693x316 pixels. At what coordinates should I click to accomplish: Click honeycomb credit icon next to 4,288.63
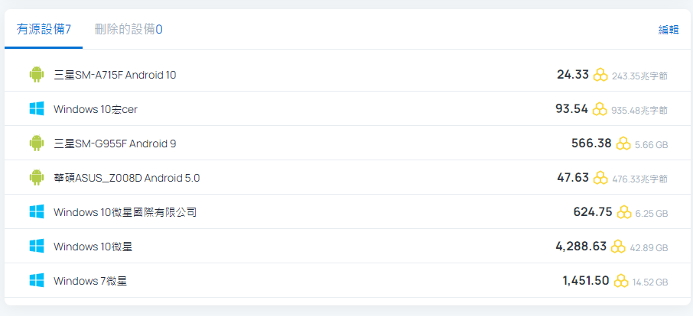[618, 247]
